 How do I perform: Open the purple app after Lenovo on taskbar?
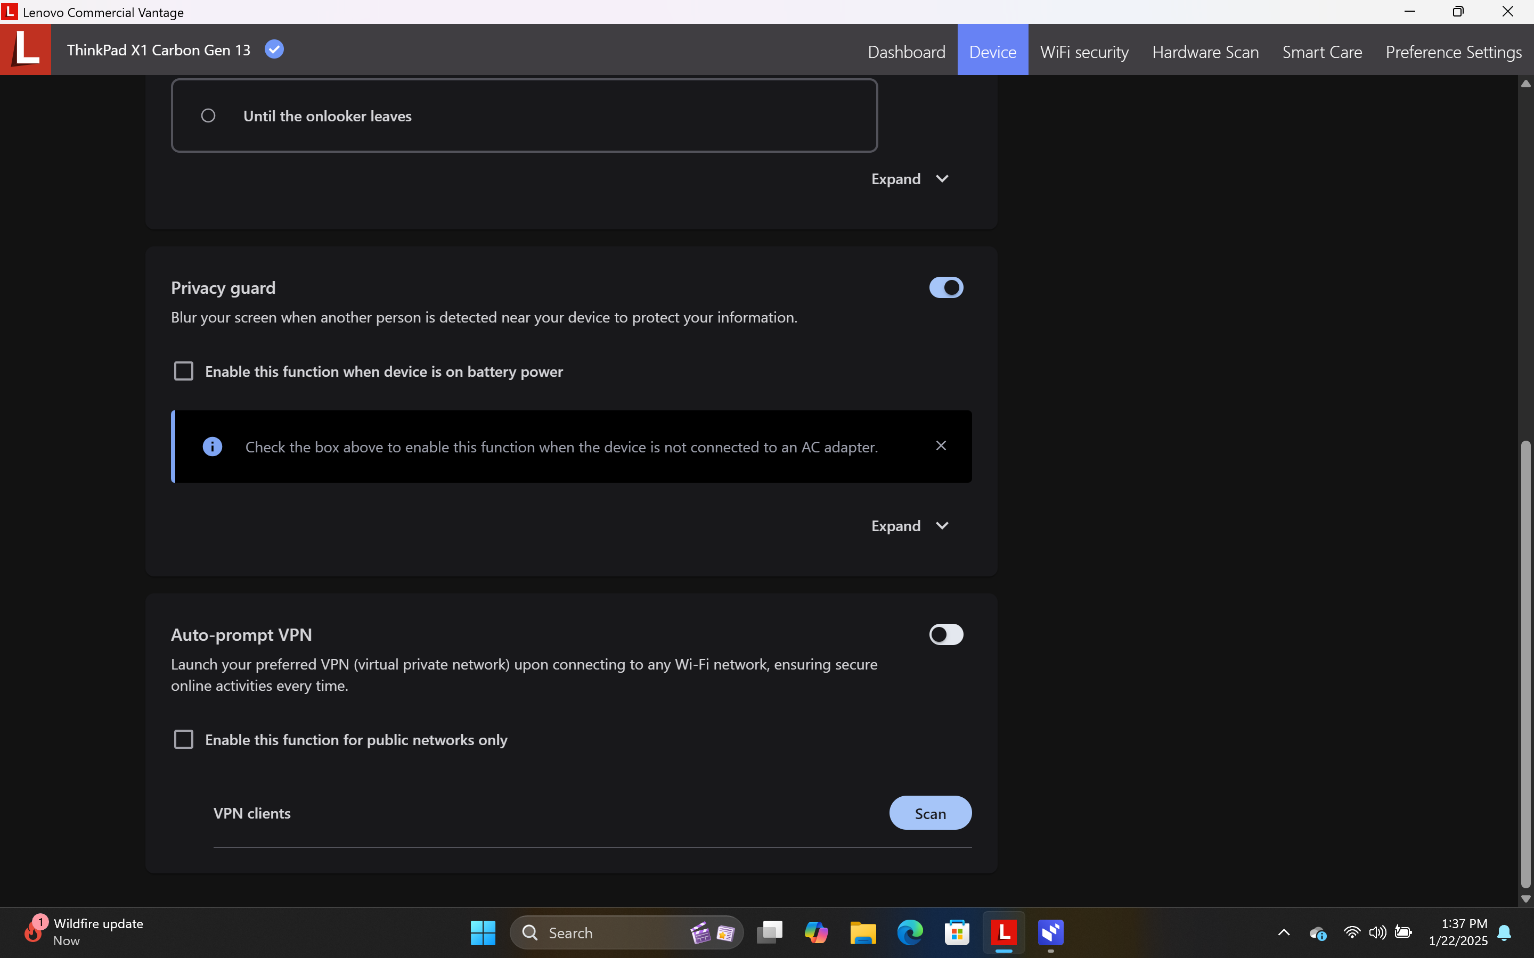tap(1051, 932)
